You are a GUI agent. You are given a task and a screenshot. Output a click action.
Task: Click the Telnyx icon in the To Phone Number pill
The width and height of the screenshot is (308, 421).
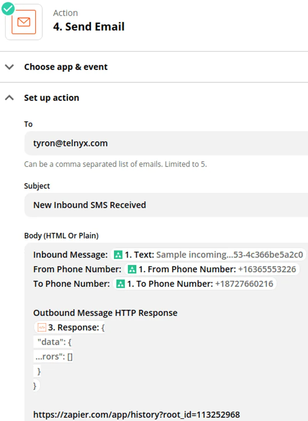click(x=121, y=283)
